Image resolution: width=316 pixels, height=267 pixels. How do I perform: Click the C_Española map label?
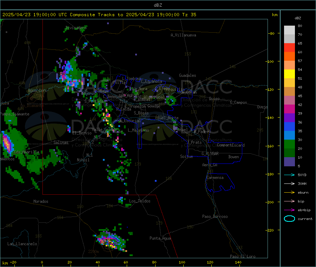click(x=152, y=81)
